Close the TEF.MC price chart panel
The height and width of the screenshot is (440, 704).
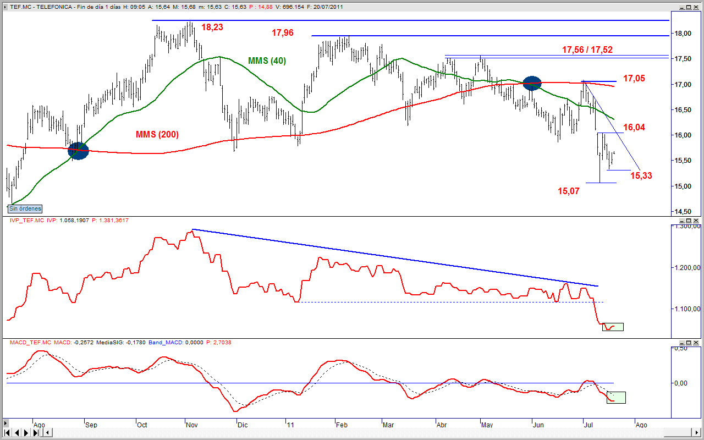697,7
